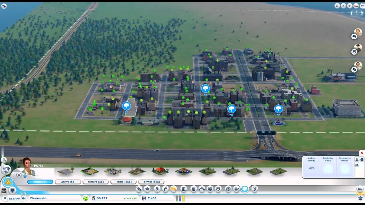This screenshot has width=365, height=205.
Task: Open the Education menu icon
Action: coord(228,188)
